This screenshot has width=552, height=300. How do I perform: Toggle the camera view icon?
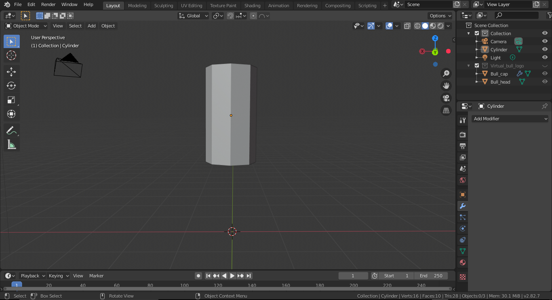(446, 98)
